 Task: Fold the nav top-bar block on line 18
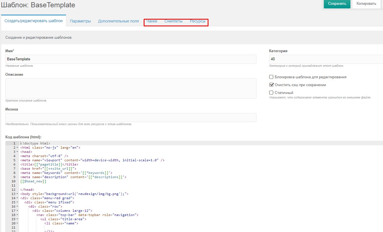coord(17,215)
